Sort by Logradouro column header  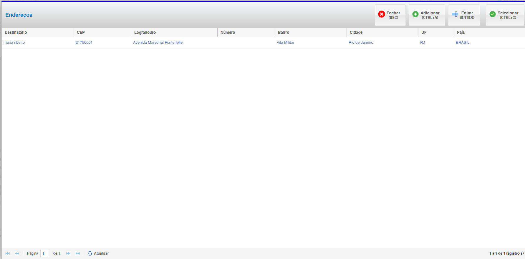[x=145, y=32]
